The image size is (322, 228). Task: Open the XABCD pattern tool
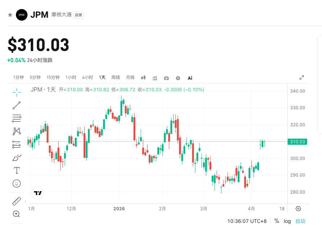point(16,131)
